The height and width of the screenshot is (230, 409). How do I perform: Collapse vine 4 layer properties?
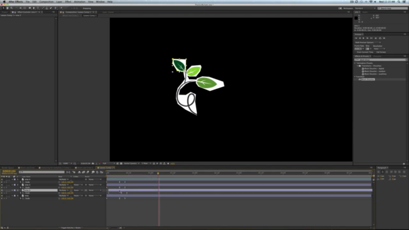tap(12, 180)
